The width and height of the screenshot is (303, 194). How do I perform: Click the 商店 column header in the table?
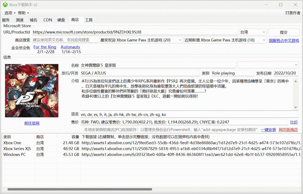pos(46,137)
